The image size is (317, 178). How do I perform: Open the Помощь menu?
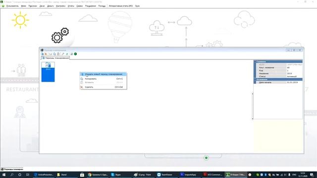[102, 6]
